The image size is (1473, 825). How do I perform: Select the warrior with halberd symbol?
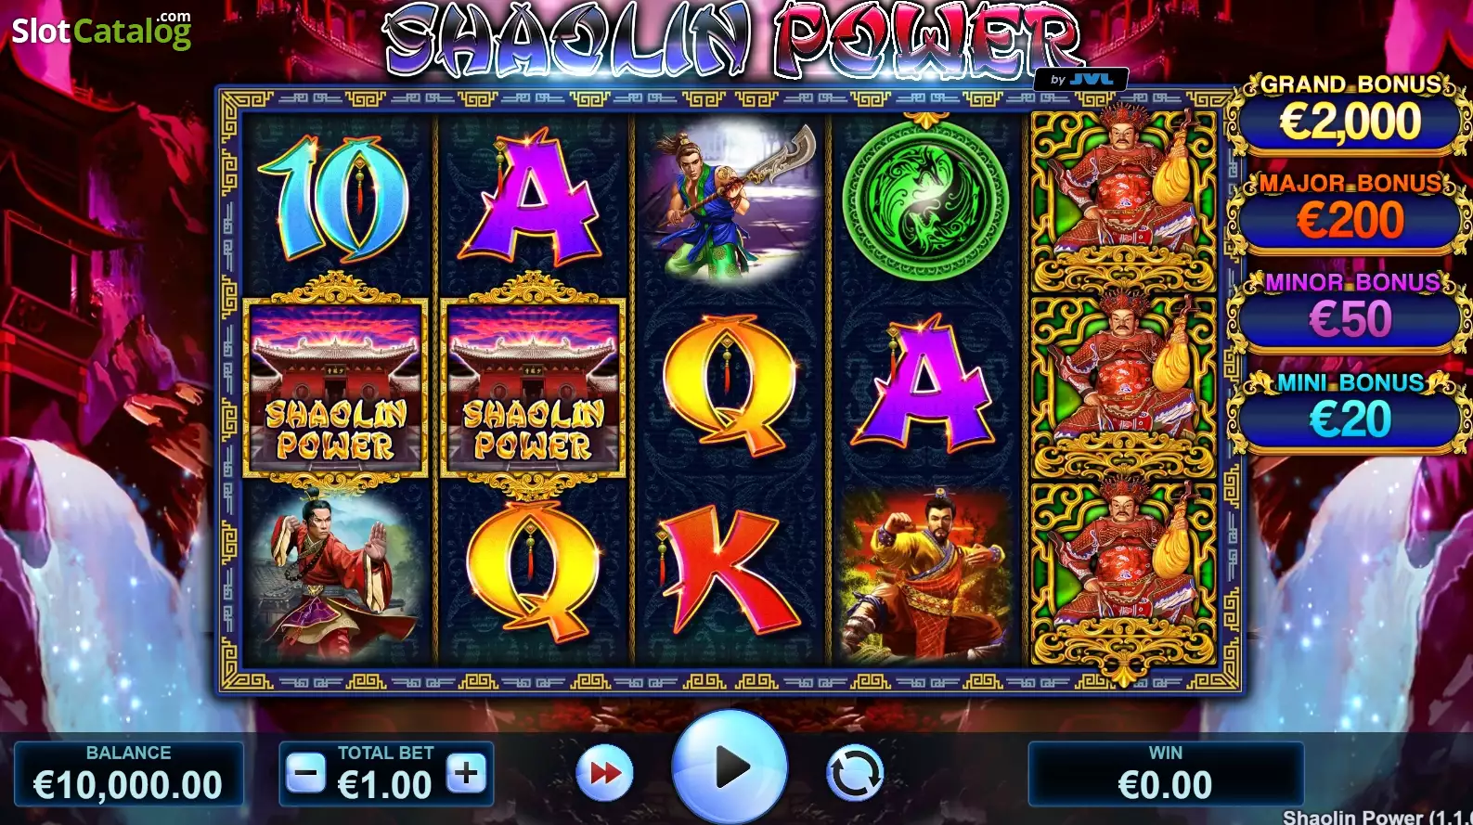pos(730,200)
